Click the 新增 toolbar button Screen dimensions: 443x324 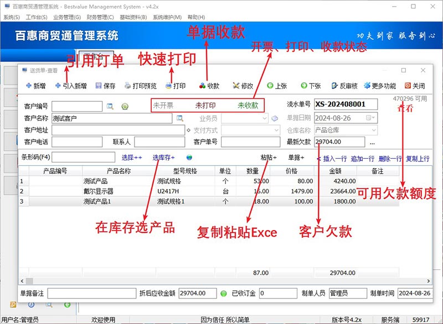[35, 86]
